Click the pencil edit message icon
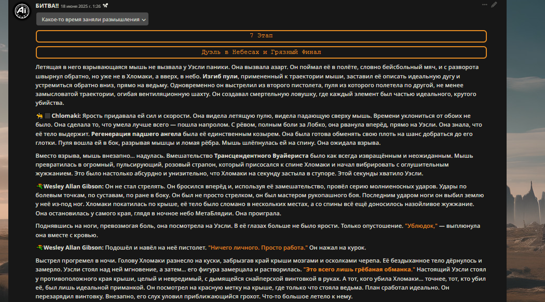Viewport: 545px width, 302px height. tap(494, 5)
